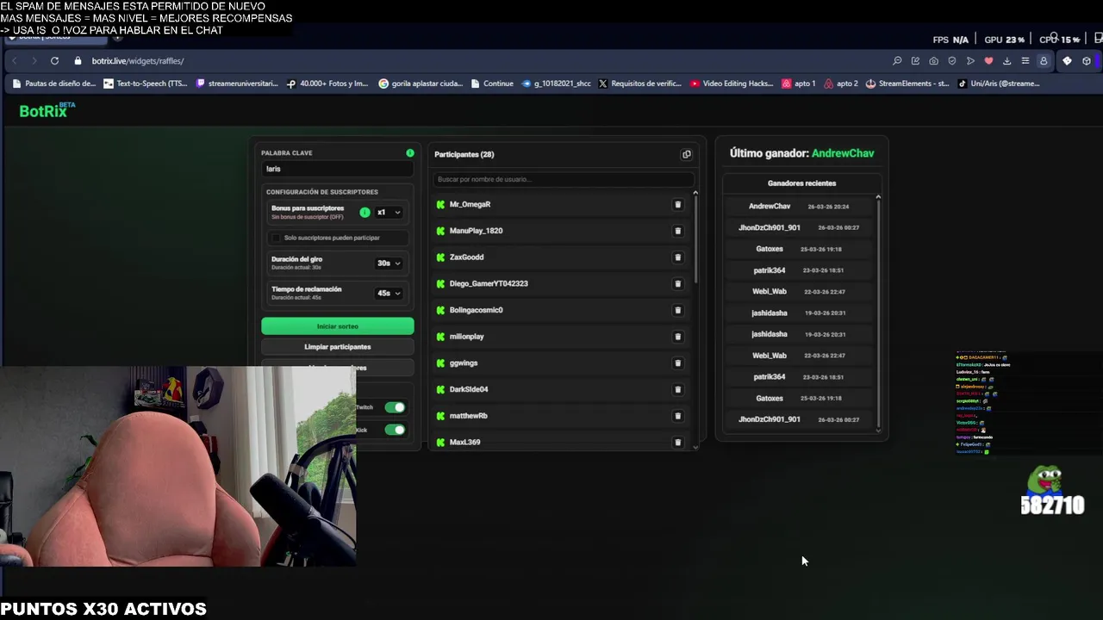
Task: Open the g_10182021_shcc bookmark
Action: point(556,84)
